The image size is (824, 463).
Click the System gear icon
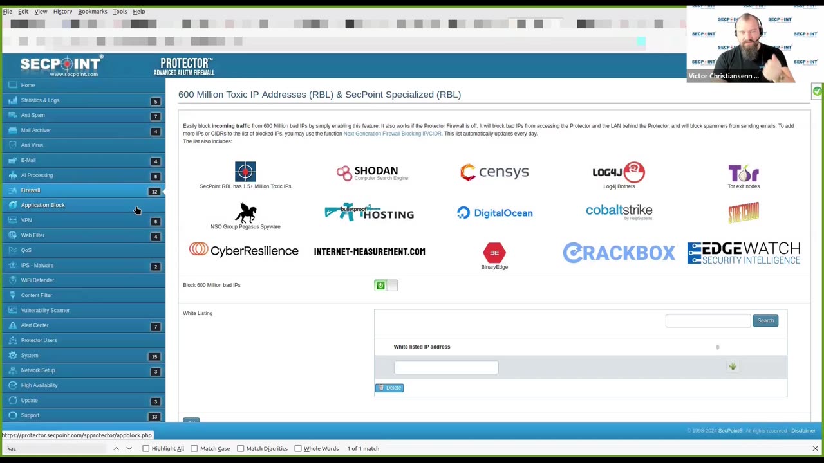13,355
